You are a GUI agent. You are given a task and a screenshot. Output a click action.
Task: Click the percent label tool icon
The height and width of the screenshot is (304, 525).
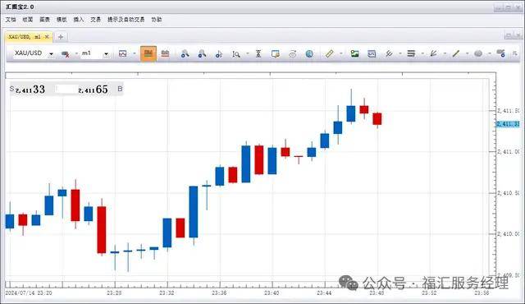tap(501, 53)
